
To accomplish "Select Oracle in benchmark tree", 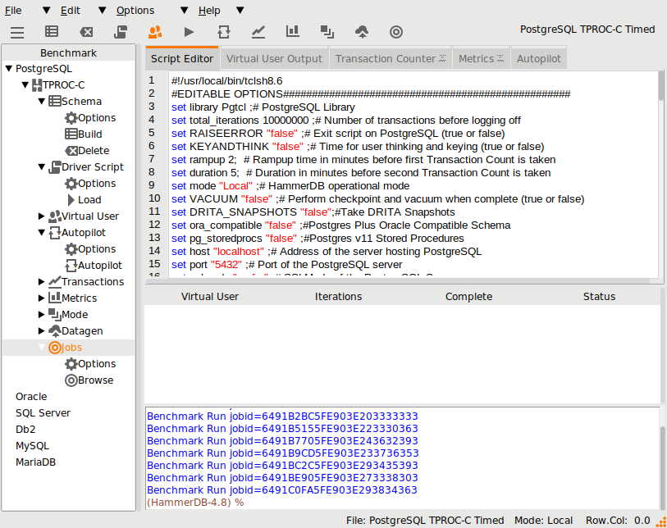I will (x=31, y=397).
